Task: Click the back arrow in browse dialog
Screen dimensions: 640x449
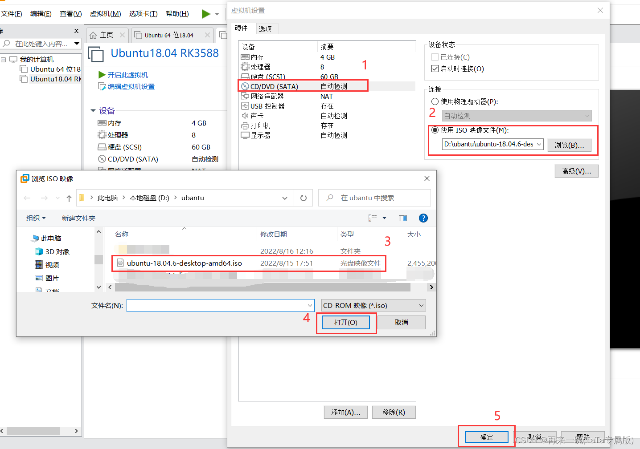Action: (27, 198)
